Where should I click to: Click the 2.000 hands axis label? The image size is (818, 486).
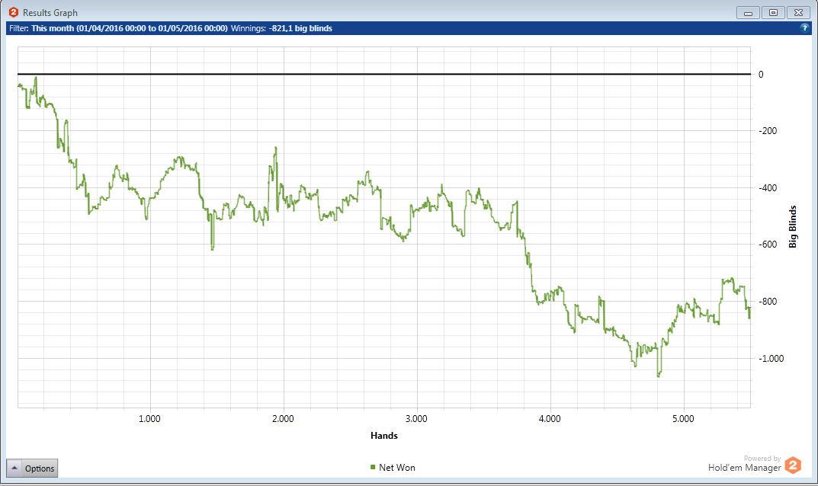click(283, 419)
